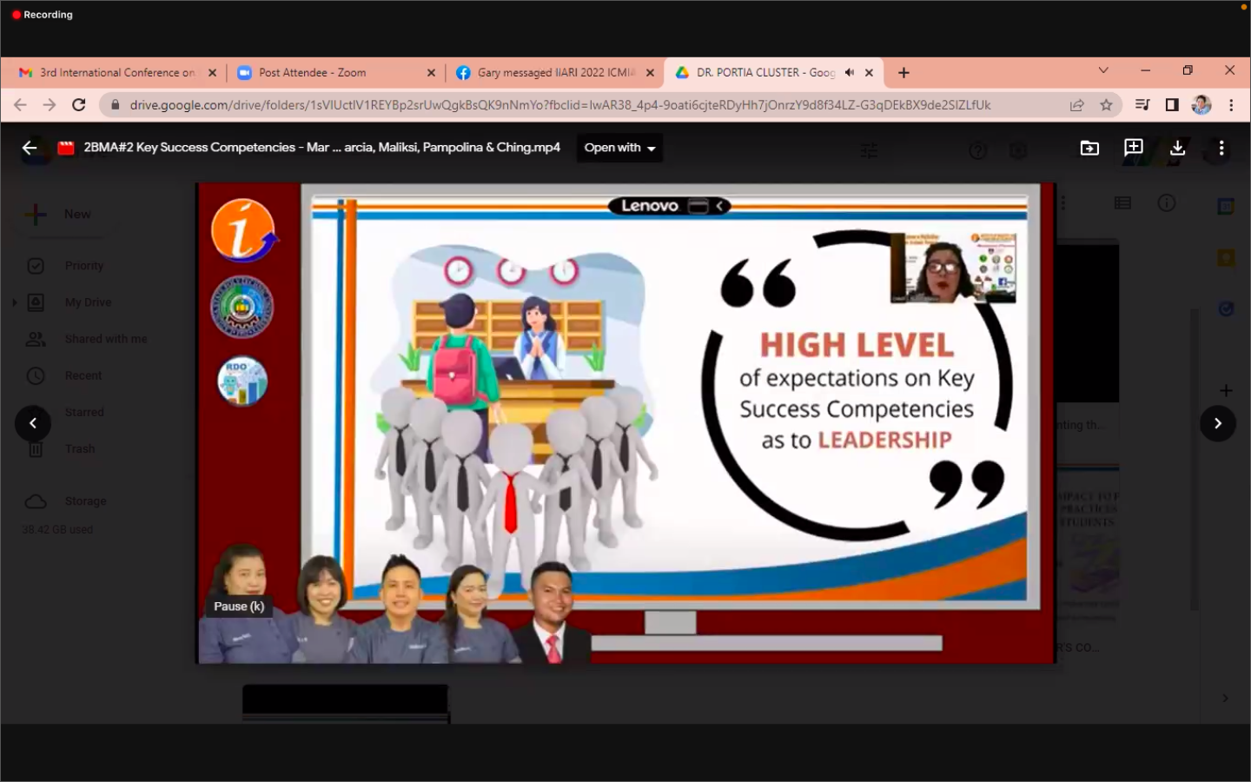Screen dimensions: 1251x782
Task: Open a new browser tab
Action: [903, 73]
